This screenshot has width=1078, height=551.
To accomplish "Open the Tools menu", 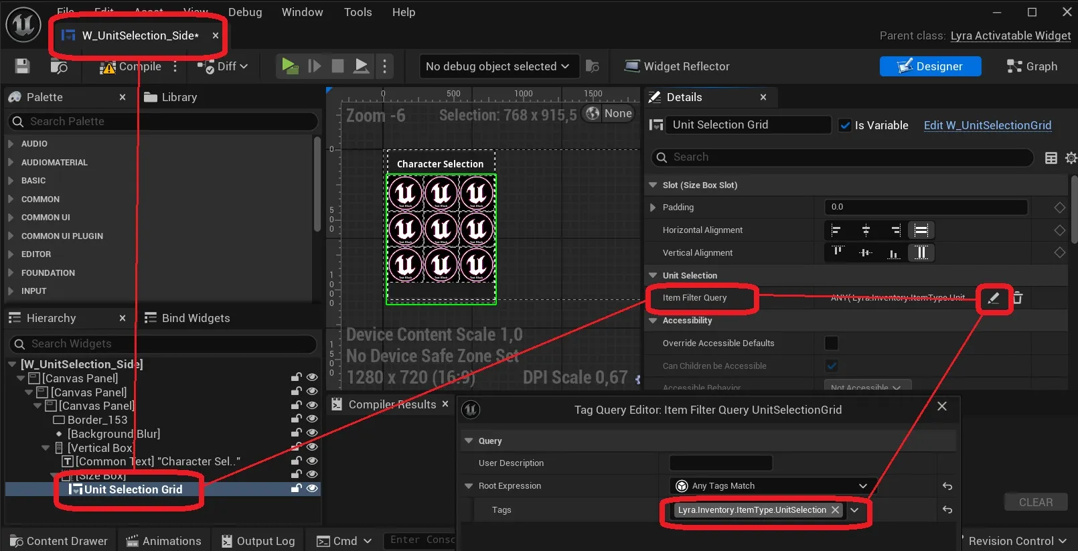I will click(358, 12).
